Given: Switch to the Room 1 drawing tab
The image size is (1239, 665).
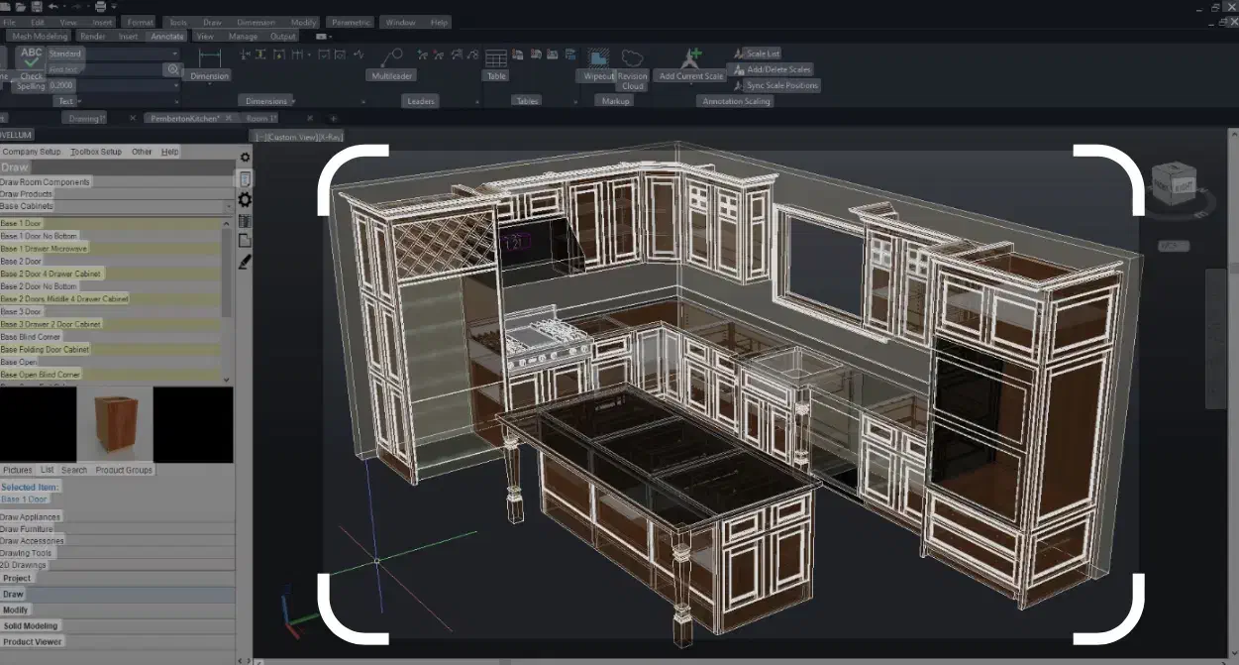Looking at the screenshot, I should (x=260, y=118).
